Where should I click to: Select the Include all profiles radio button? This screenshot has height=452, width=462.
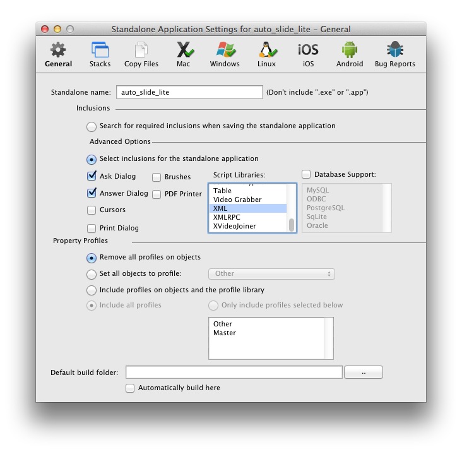[92, 306]
